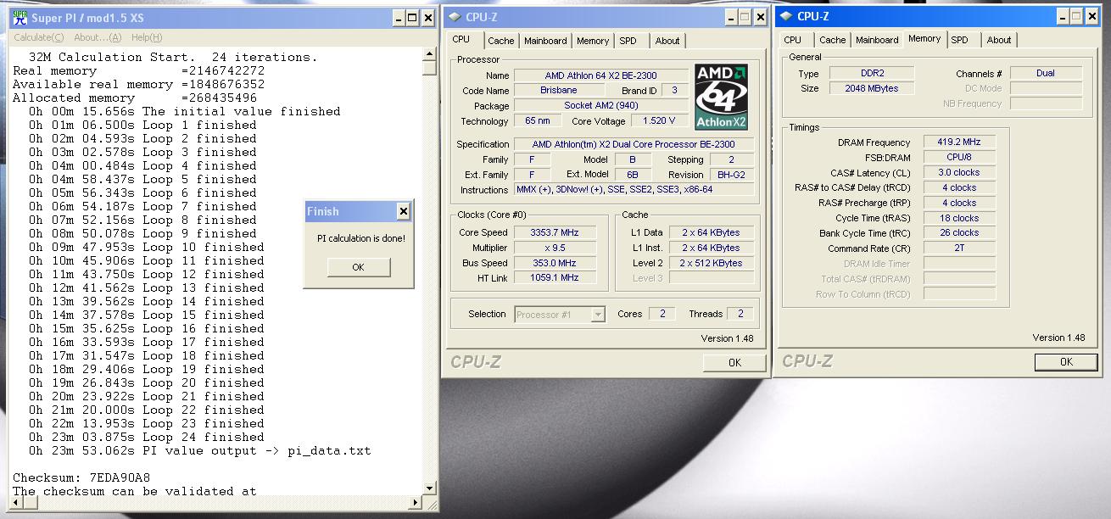
Task: Click the Code Name value Brisbane
Action: pyautogui.click(x=559, y=91)
